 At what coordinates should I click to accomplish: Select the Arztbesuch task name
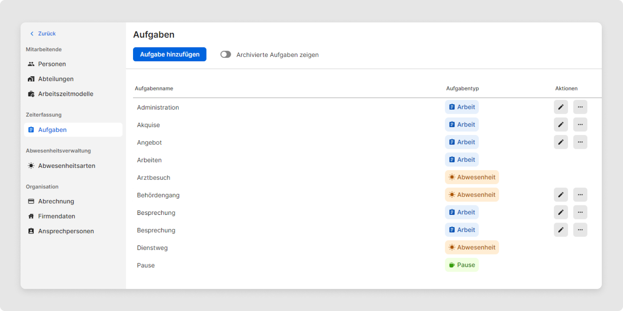tap(153, 178)
